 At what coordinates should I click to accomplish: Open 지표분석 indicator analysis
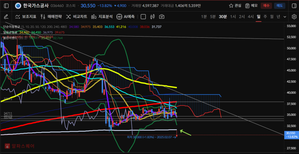(102, 17)
